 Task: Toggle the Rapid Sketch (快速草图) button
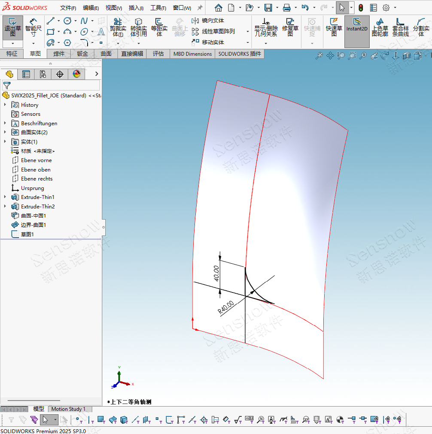pos(334,27)
